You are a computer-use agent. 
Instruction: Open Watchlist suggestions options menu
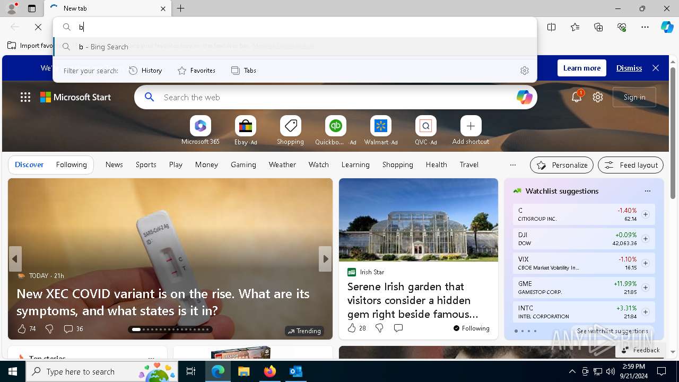click(x=648, y=191)
